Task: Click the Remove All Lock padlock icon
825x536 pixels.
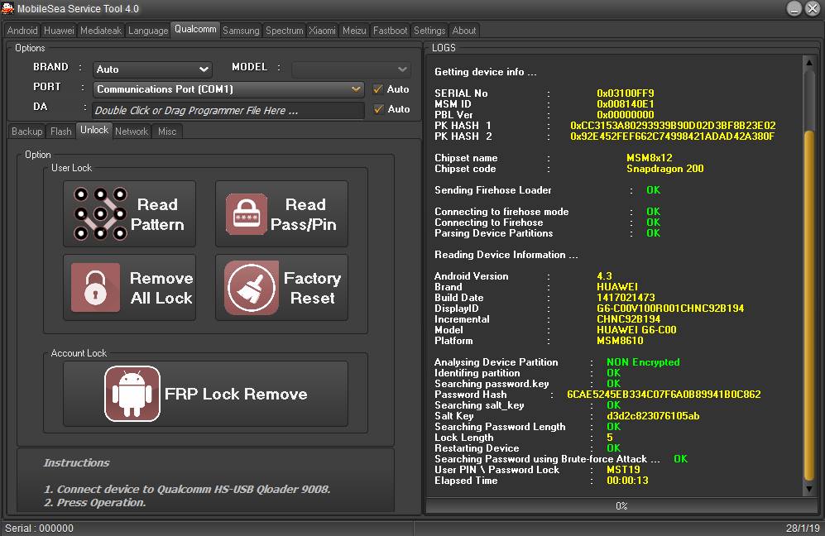Action: pos(95,287)
